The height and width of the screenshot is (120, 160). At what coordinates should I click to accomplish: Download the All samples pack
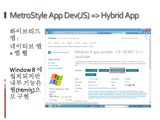tap(91, 75)
